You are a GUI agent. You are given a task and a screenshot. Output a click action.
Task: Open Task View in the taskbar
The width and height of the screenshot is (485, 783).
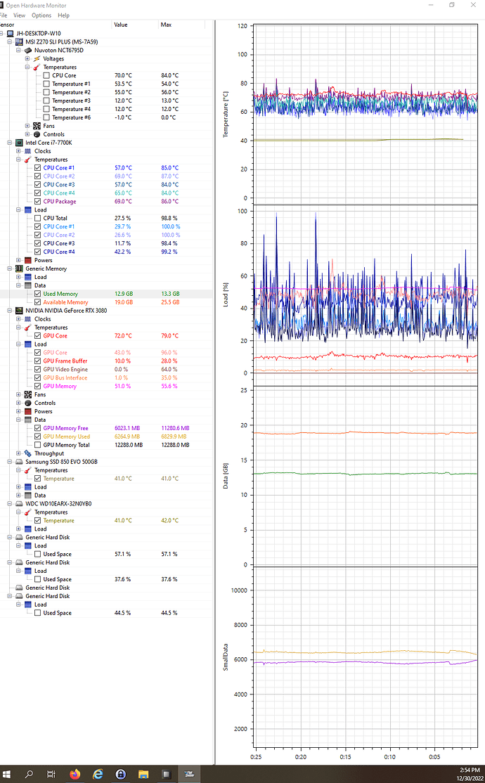[x=51, y=774]
